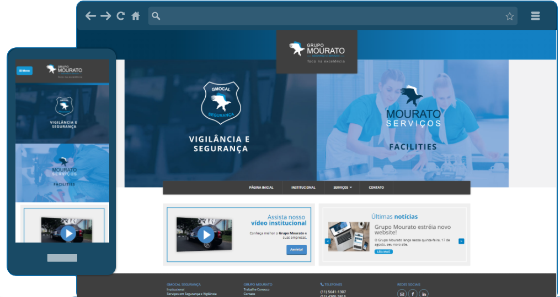Screen dimensions: 560x297
Task: Open the browser hamburger menu icon
Action: (x=535, y=16)
